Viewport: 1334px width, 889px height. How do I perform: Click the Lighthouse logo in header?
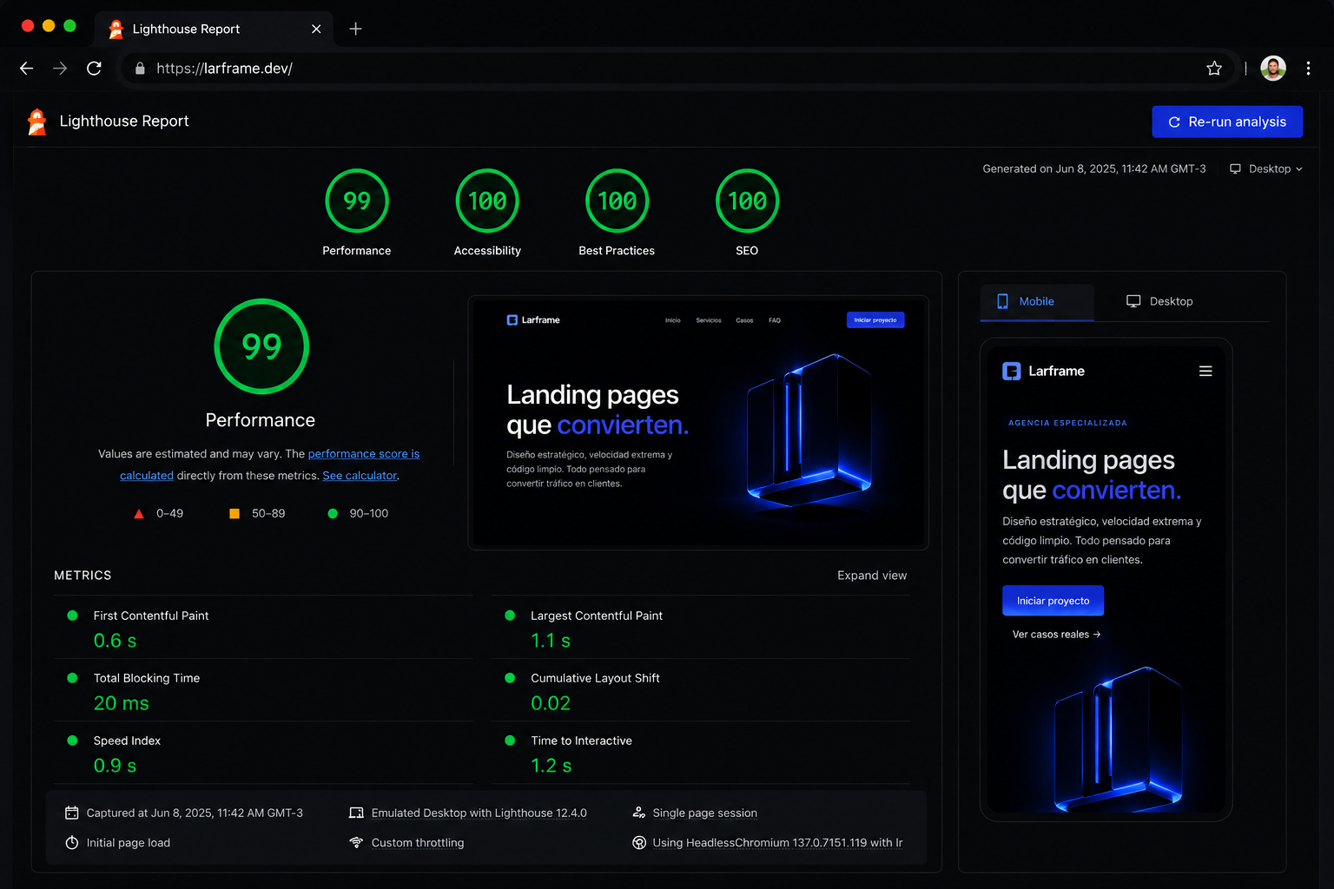click(36, 122)
